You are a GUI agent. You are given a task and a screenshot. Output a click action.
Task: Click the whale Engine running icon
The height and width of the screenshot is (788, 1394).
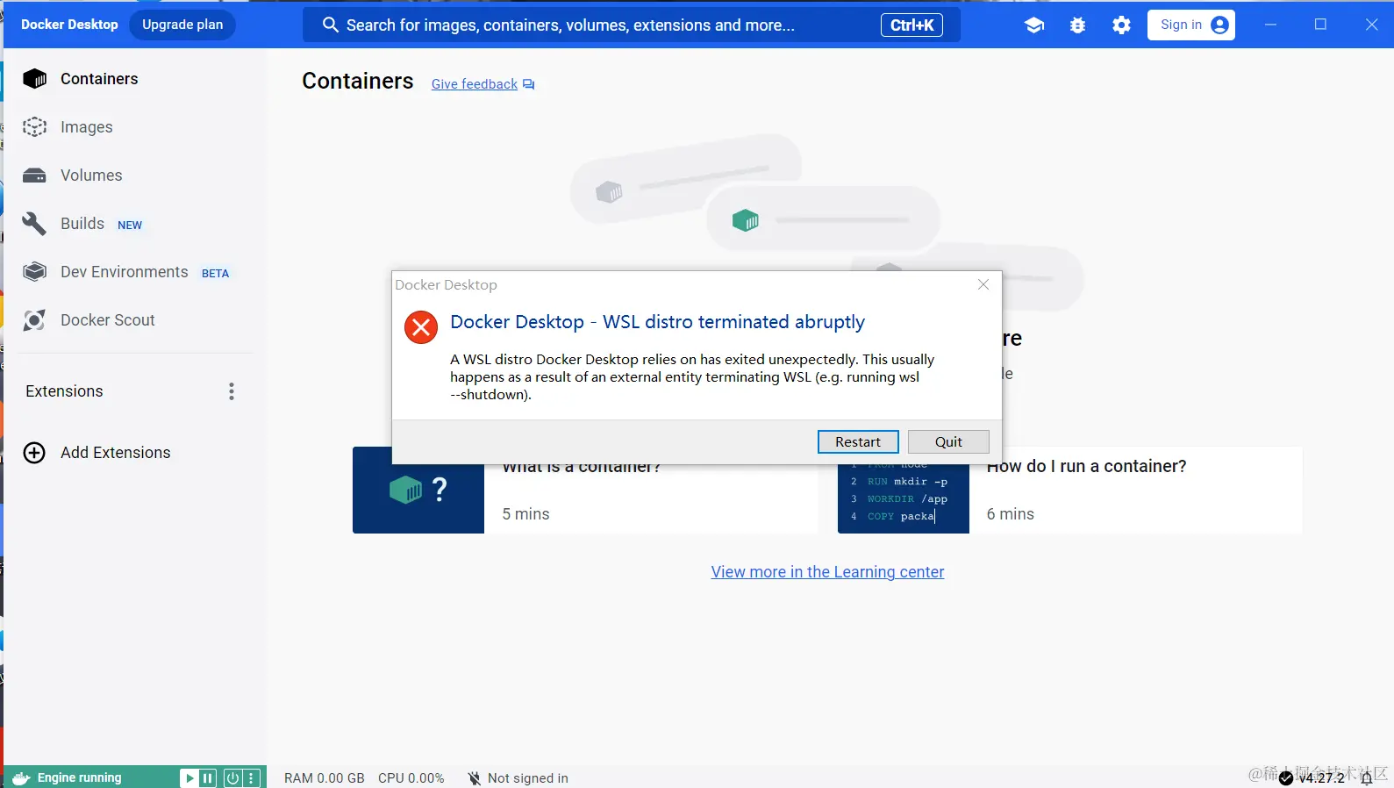[21, 778]
